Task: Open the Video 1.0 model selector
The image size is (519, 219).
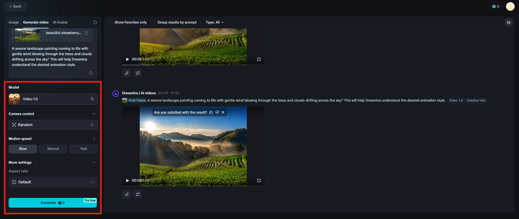Action: coord(53,99)
